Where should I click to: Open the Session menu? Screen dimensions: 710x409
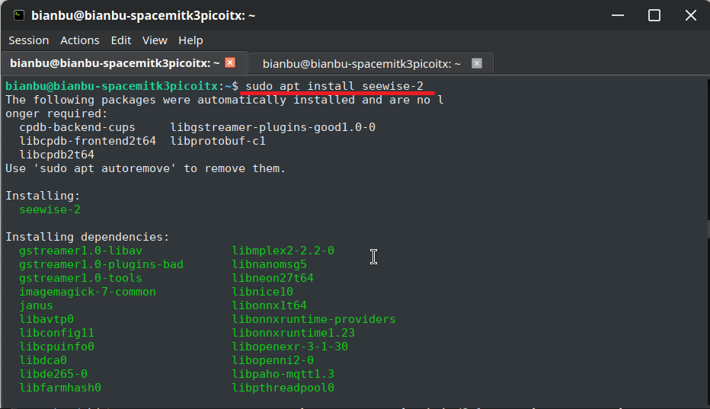click(x=28, y=40)
